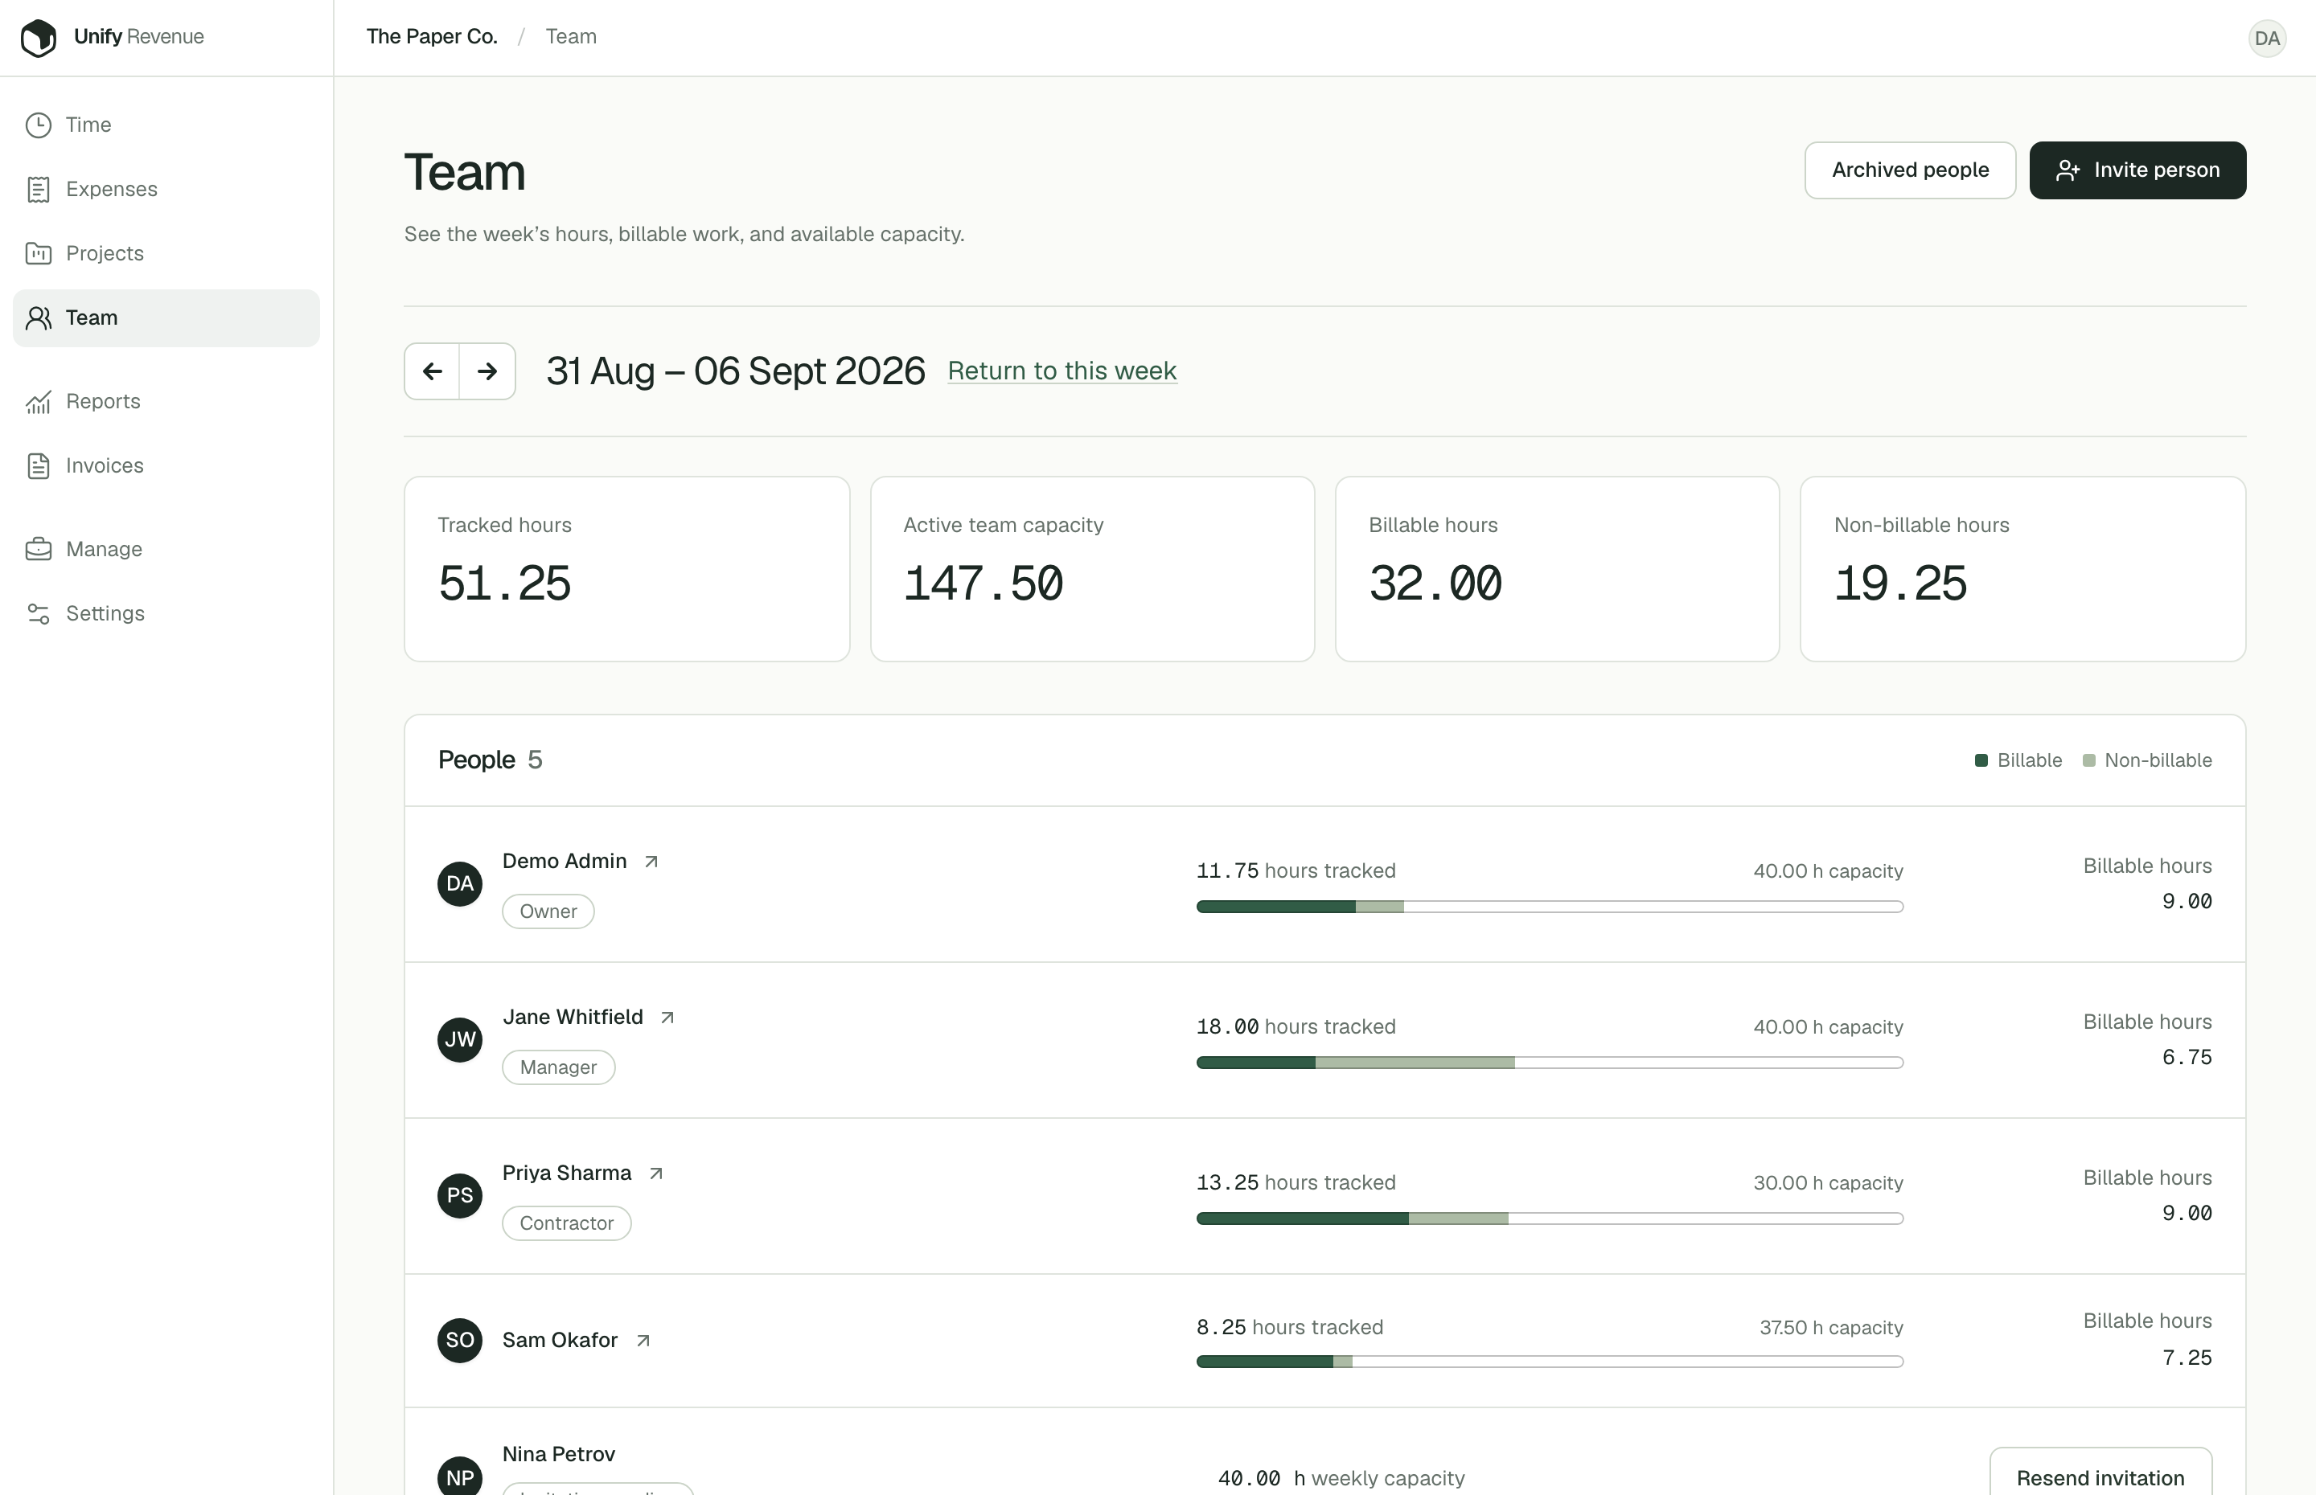This screenshot has height=1495, width=2316.
Task: Click the Nina Petrov name
Action: pos(558,1454)
